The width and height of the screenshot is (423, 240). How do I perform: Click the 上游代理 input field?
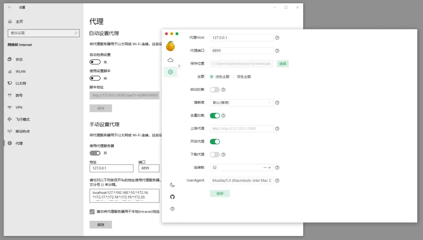(x=241, y=129)
